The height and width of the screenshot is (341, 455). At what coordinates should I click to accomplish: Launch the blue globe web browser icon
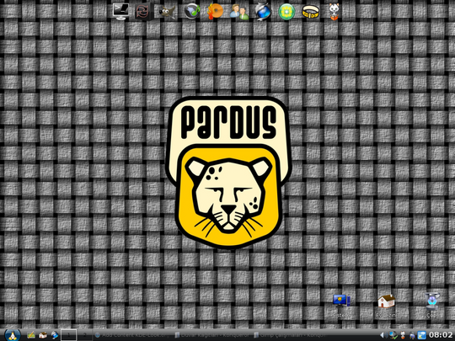263,12
